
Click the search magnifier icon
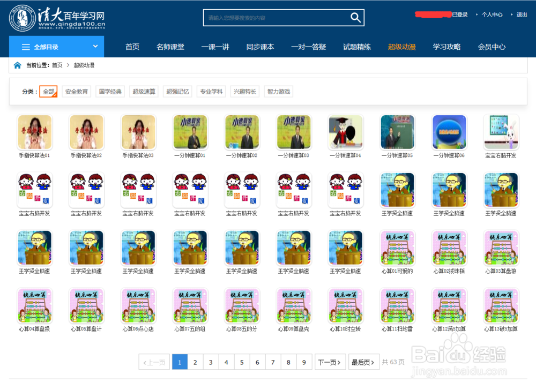coord(355,18)
